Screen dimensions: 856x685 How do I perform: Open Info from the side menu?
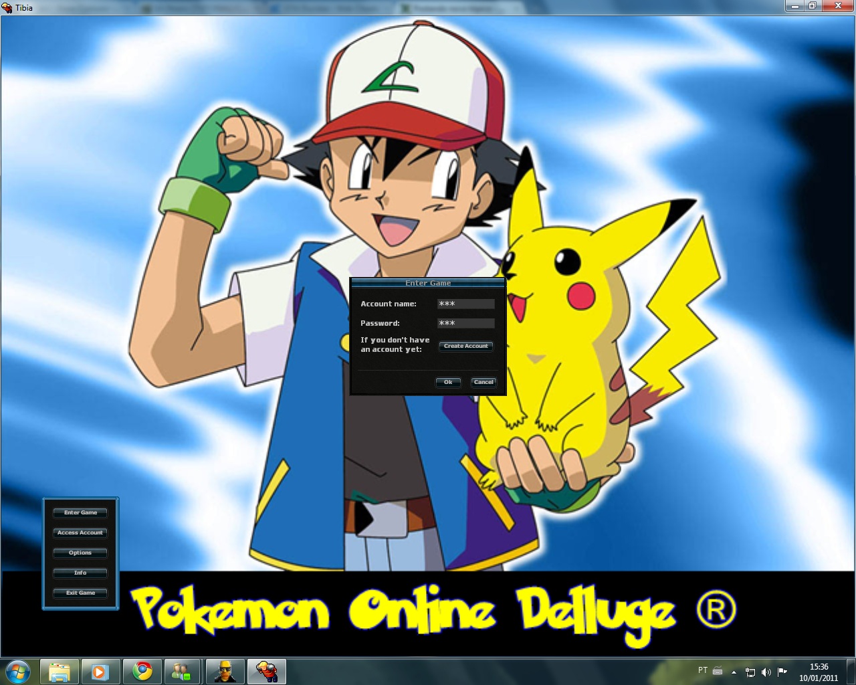click(80, 573)
